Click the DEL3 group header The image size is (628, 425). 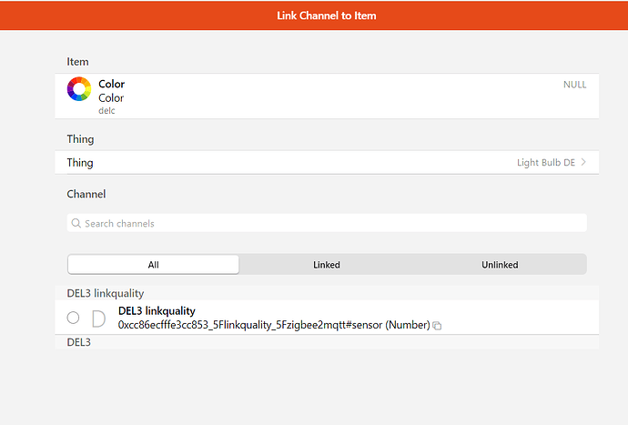pos(79,342)
